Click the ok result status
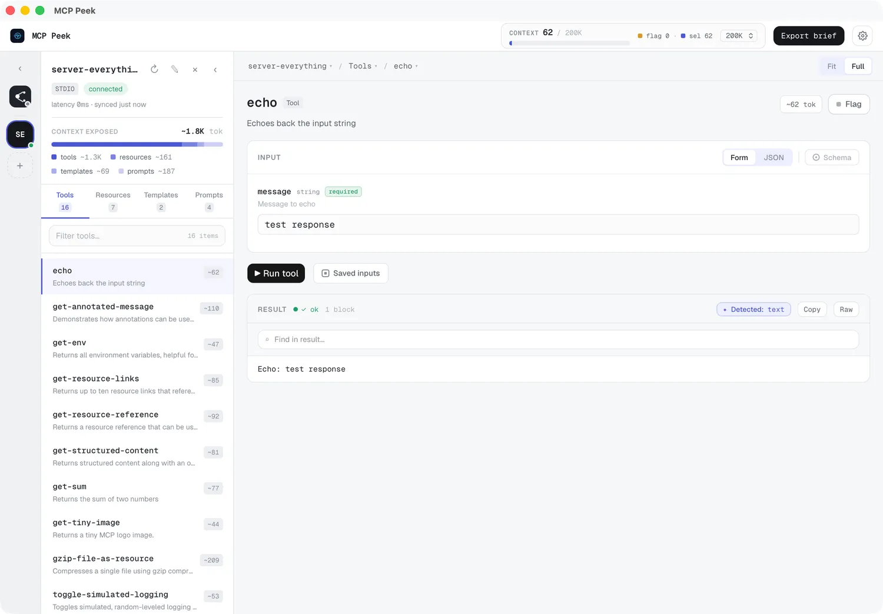The height and width of the screenshot is (614, 883). [x=306, y=310]
